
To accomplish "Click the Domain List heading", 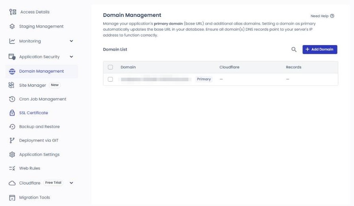I will 115,49.
